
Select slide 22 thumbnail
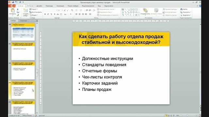click(23, 71)
